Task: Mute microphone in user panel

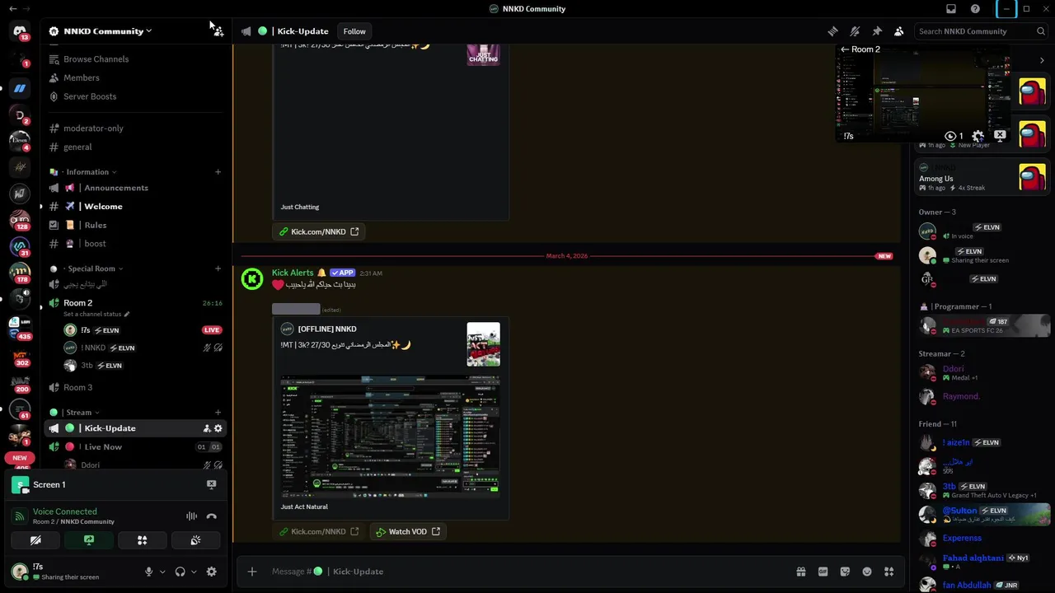Action: click(x=148, y=572)
